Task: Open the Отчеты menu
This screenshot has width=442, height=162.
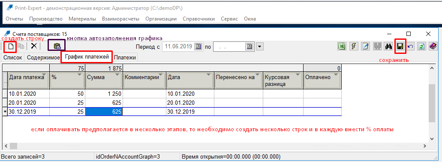Action: click(x=14, y=19)
